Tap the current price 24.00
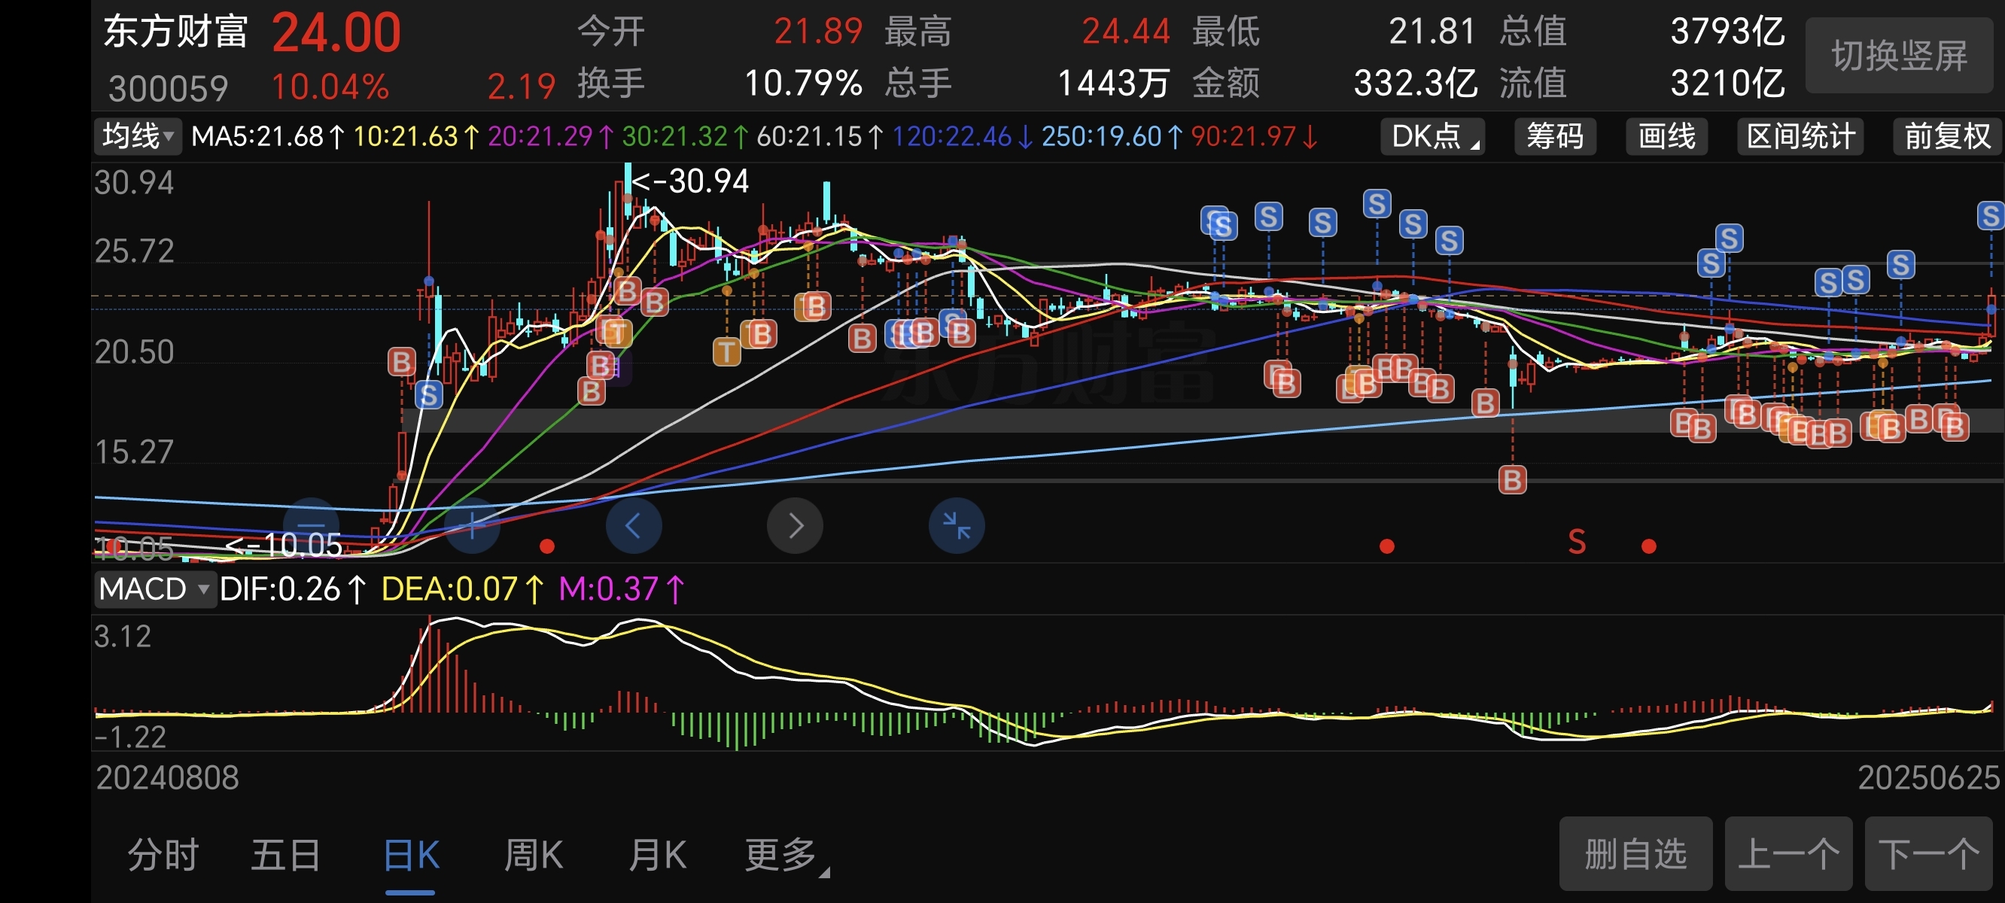 (x=336, y=33)
